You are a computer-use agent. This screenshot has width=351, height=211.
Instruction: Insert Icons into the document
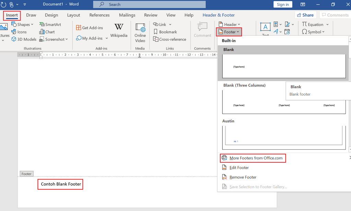click(21, 32)
